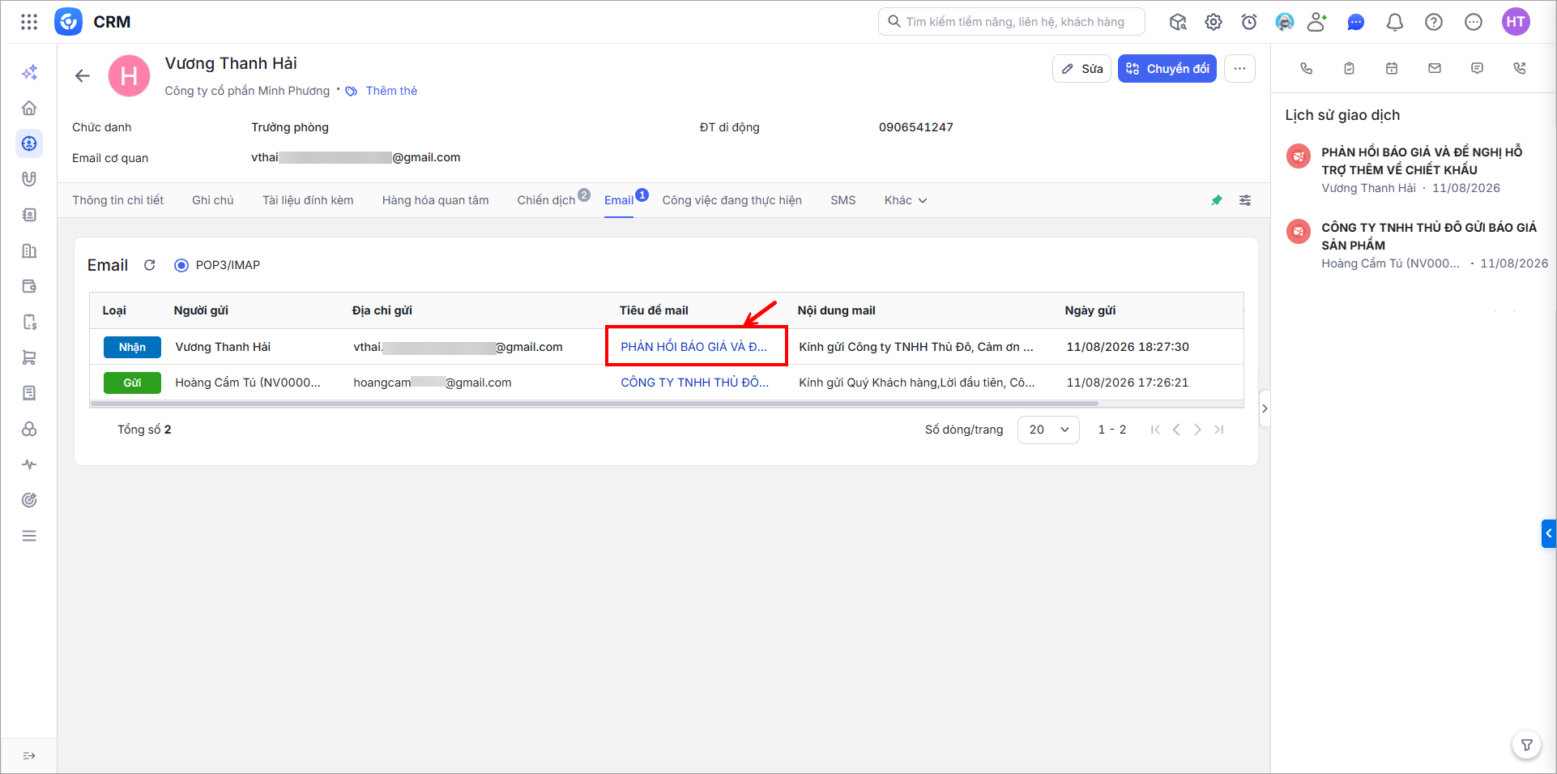Open the blue chat bubble icon
This screenshot has height=774, width=1557.
[x=1356, y=22]
